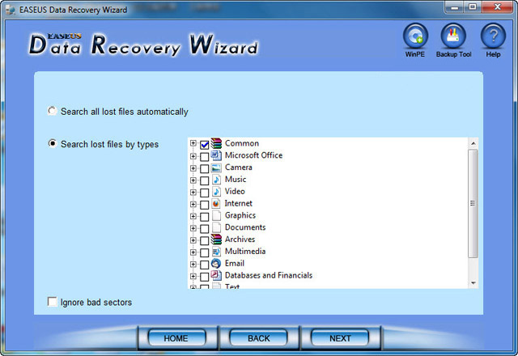Viewport: 518px width, 356px height.
Task: Select the Documents tree item
Action: (244, 227)
